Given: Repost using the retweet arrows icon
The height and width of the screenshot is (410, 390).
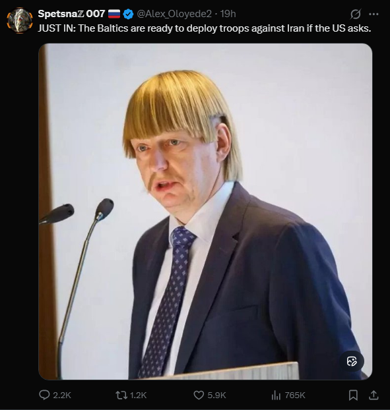Looking at the screenshot, I should [x=121, y=395].
